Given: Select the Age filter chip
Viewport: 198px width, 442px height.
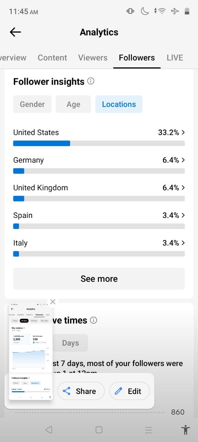Looking at the screenshot, I should click(73, 104).
